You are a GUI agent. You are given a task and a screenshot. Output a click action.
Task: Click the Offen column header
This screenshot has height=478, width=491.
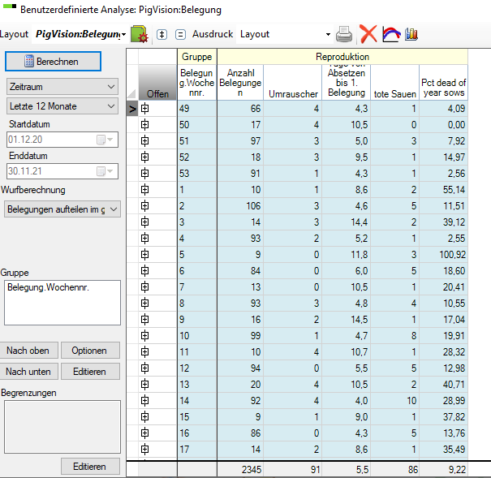tap(157, 82)
